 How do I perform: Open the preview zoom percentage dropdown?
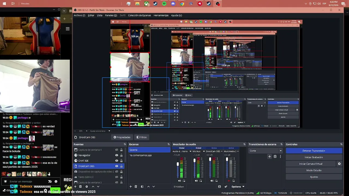[109, 131]
